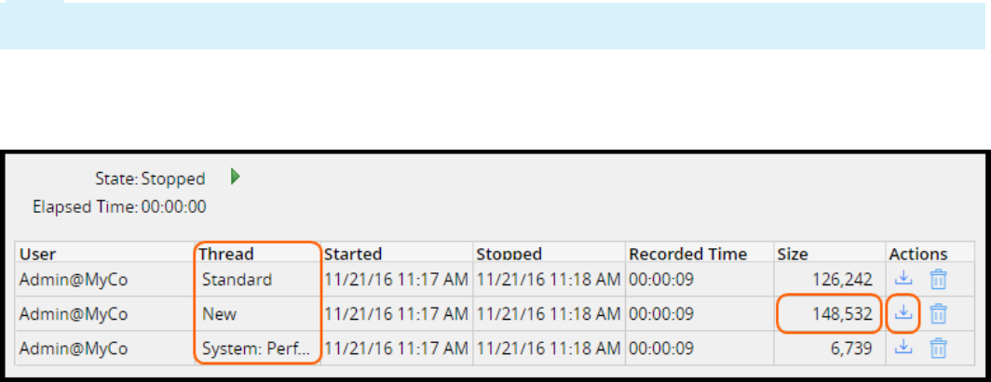The image size is (991, 382).
Task: Click the 126,242 size value
Action: [x=842, y=279]
